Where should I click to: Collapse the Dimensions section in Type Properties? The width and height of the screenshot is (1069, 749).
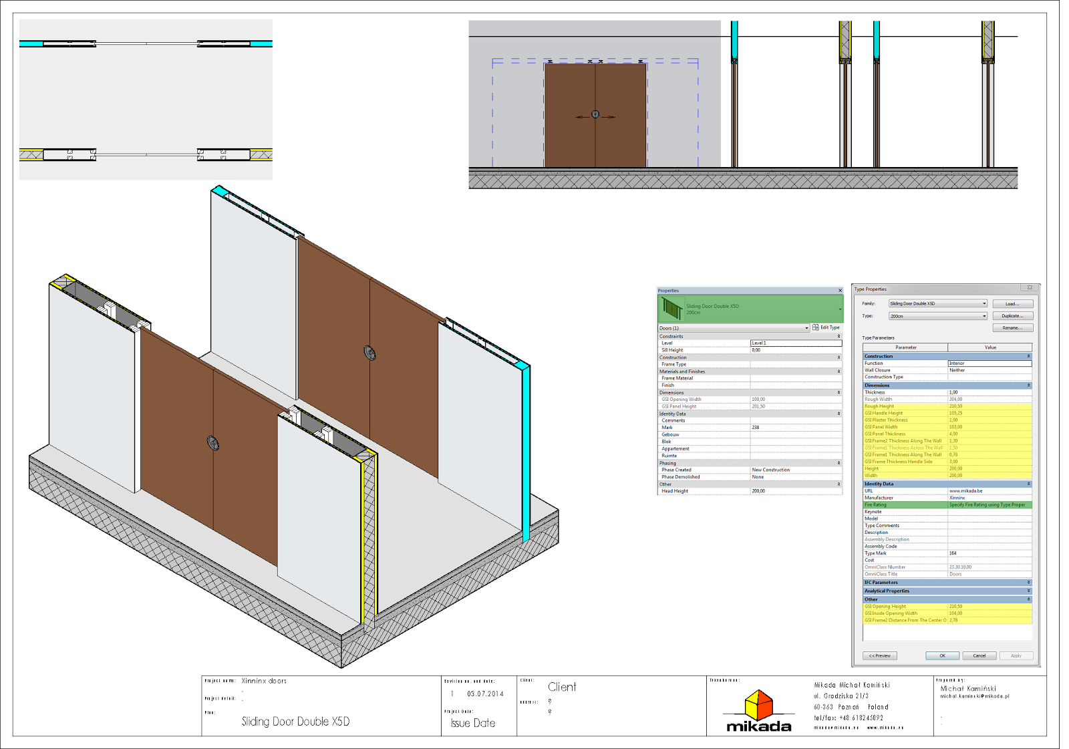[1030, 385]
